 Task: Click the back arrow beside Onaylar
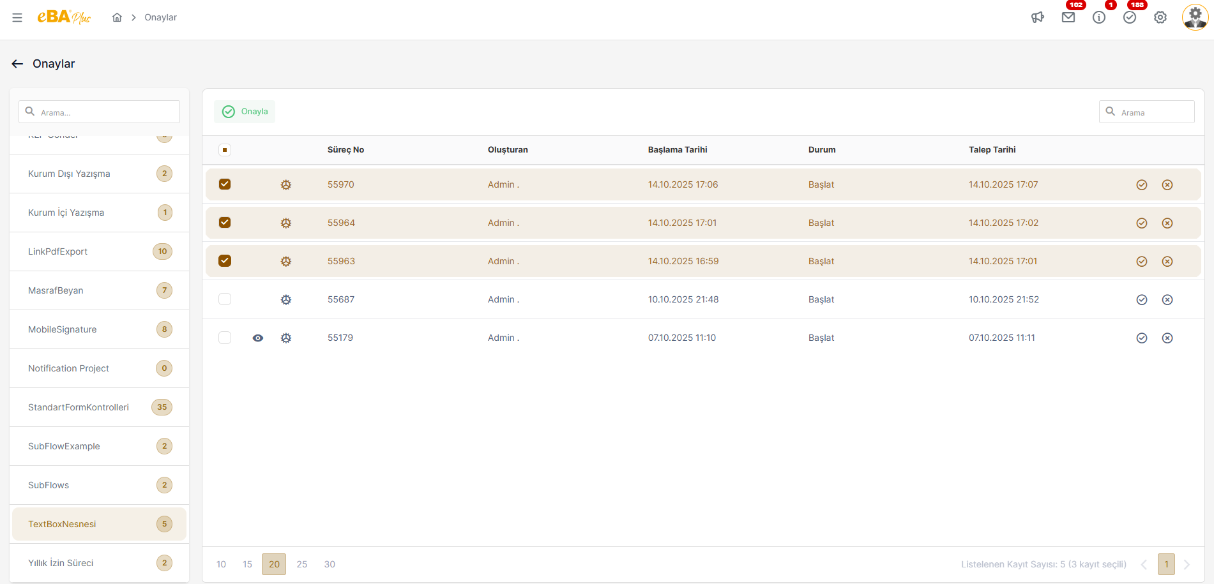17,64
